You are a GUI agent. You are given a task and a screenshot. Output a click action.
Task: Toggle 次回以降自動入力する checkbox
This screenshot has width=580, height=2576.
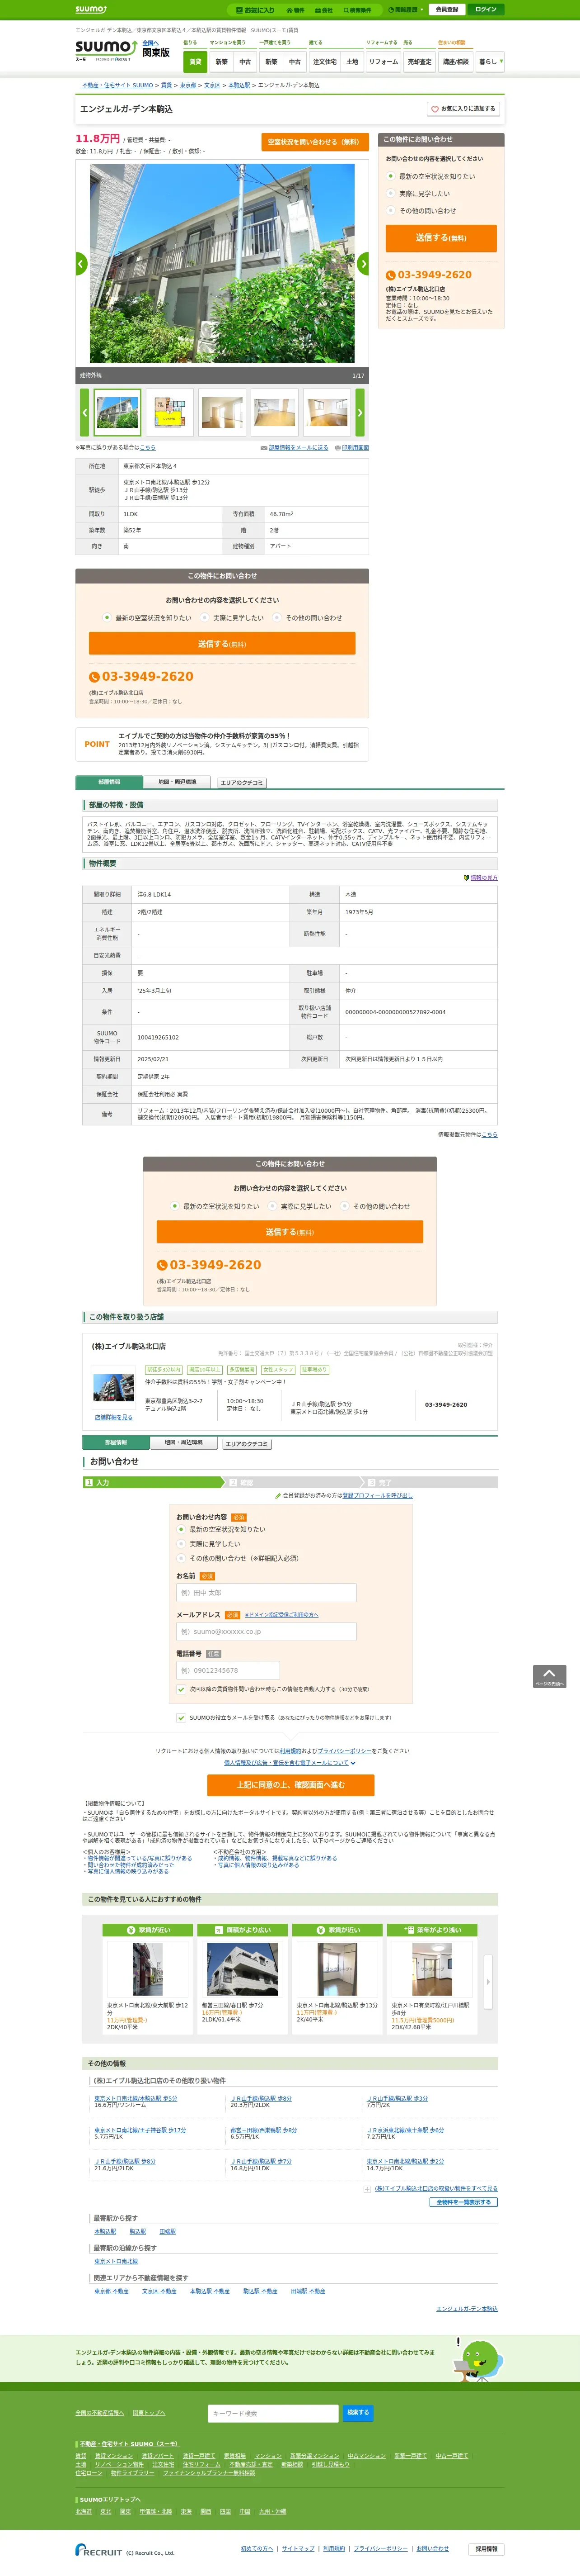tap(181, 1689)
